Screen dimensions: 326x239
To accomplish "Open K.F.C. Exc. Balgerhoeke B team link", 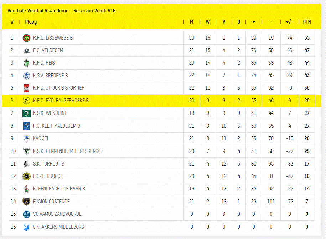I will coord(61,101).
